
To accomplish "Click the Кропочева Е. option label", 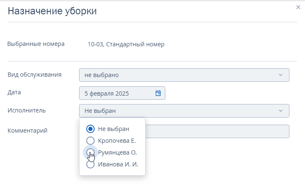I will click(117, 141).
